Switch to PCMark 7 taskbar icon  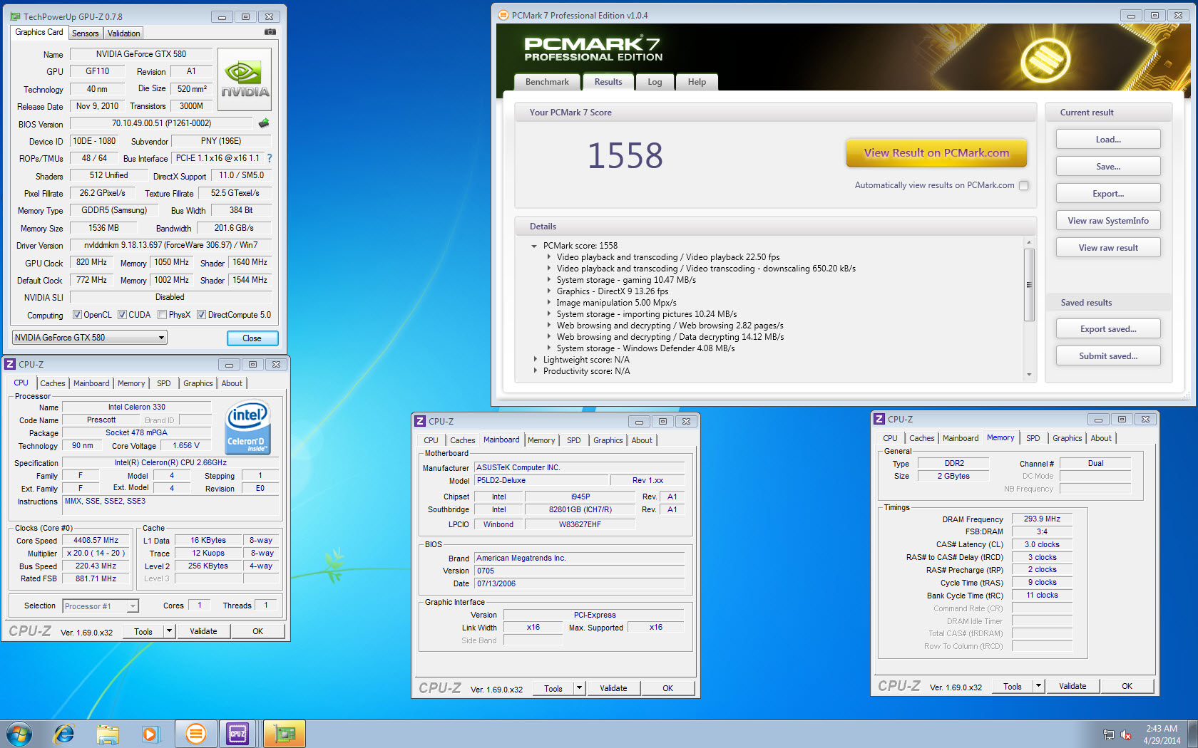pos(195,734)
